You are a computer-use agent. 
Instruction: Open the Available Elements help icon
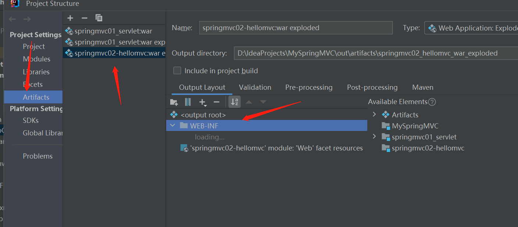click(432, 102)
